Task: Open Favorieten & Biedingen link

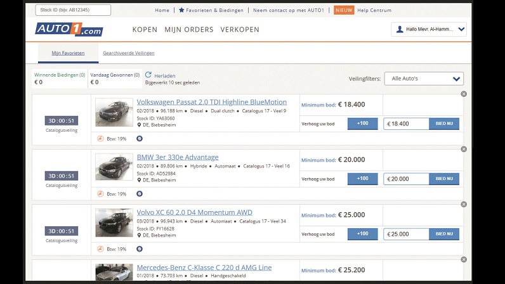Action: (x=214, y=10)
